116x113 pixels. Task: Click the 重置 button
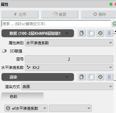(60, 14)
